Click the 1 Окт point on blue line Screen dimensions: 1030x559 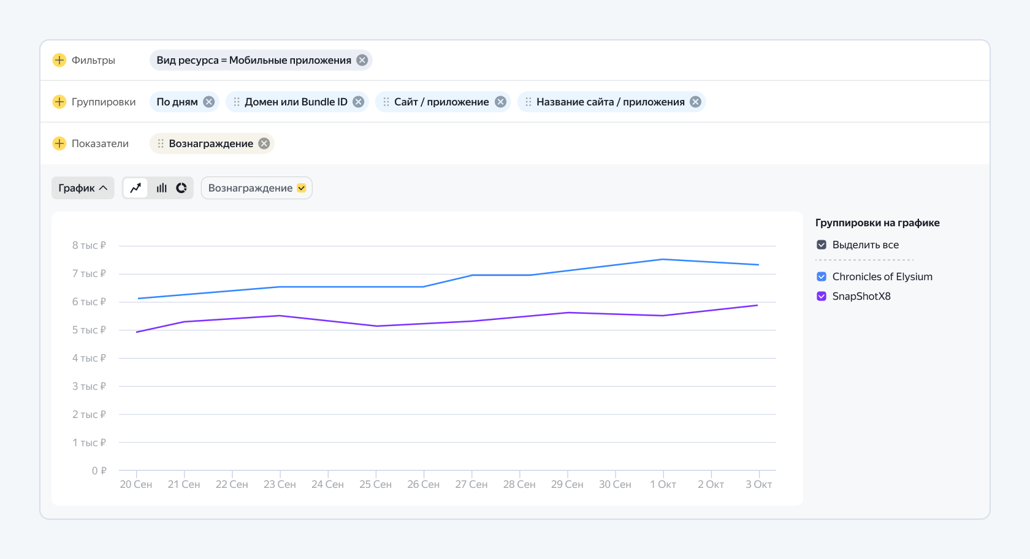click(663, 259)
